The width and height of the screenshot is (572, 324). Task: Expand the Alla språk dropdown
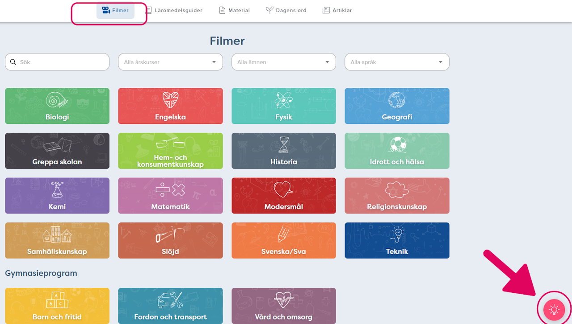tap(397, 62)
